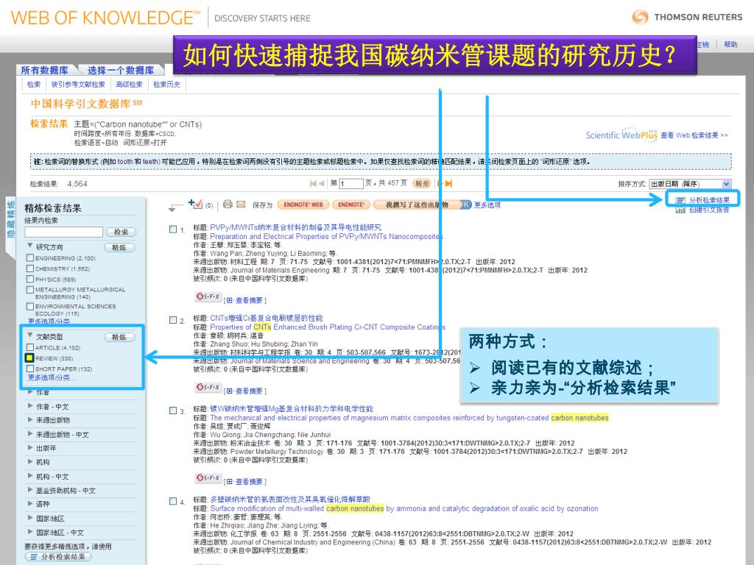The image size is (754, 565).
Task: Open the 高级检索 sub-tab
Action: tap(129, 85)
